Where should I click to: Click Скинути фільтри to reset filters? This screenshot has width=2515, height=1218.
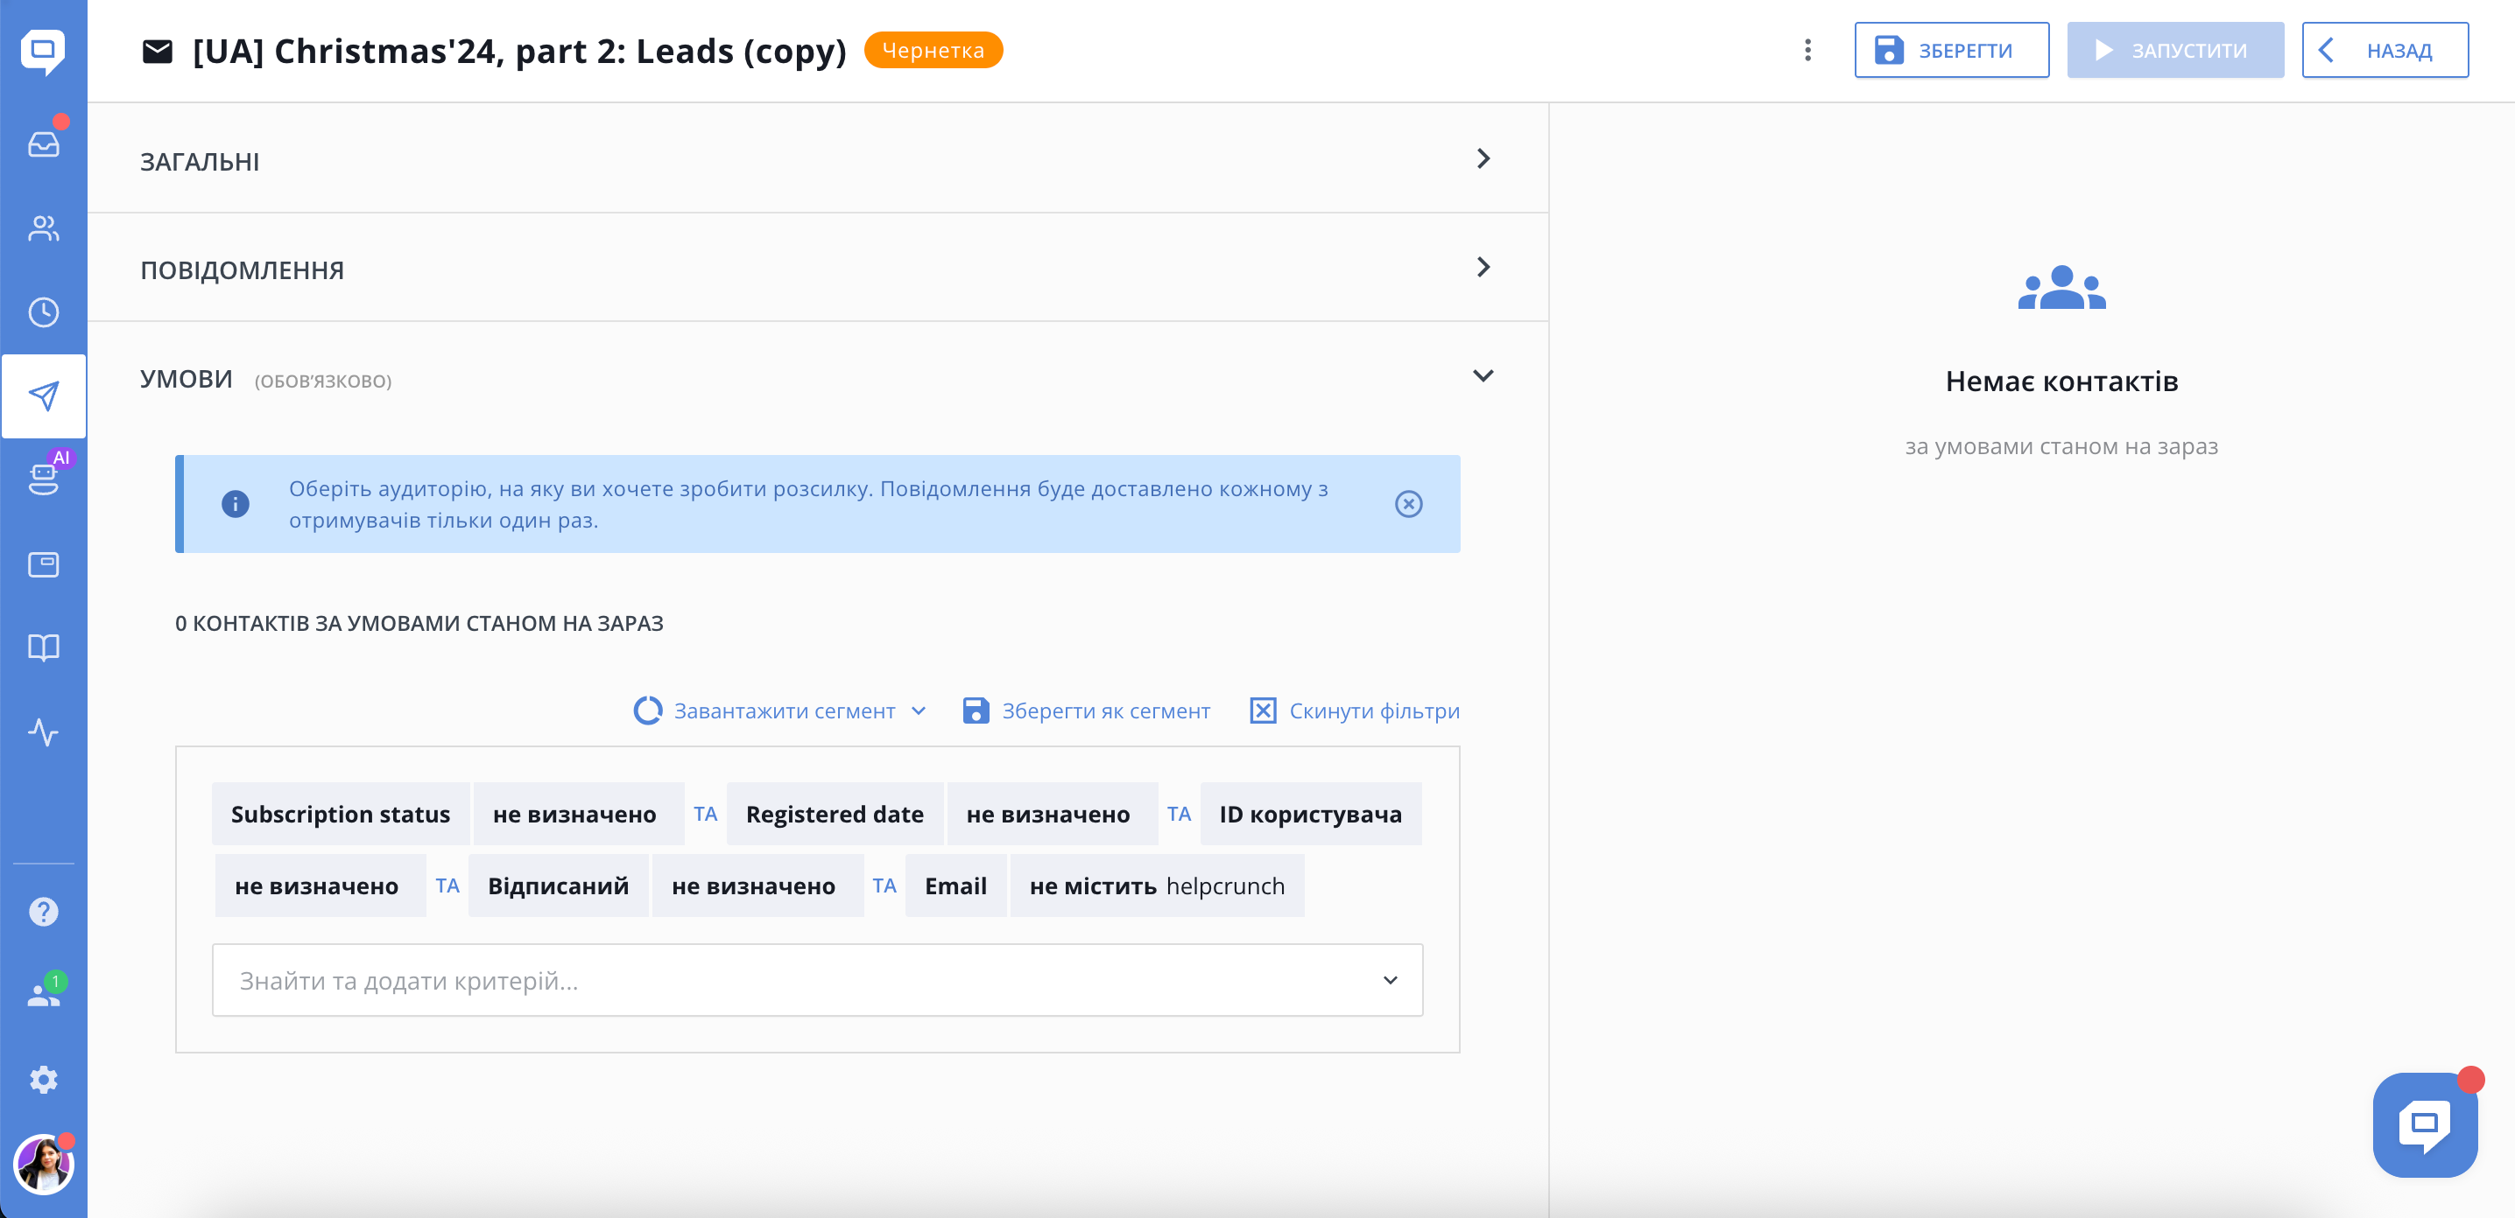tap(1354, 710)
